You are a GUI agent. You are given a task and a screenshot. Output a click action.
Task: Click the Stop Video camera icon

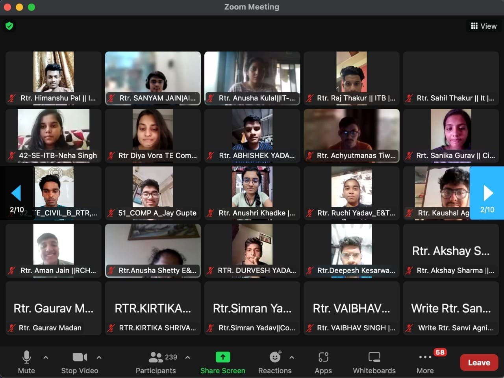(80, 357)
